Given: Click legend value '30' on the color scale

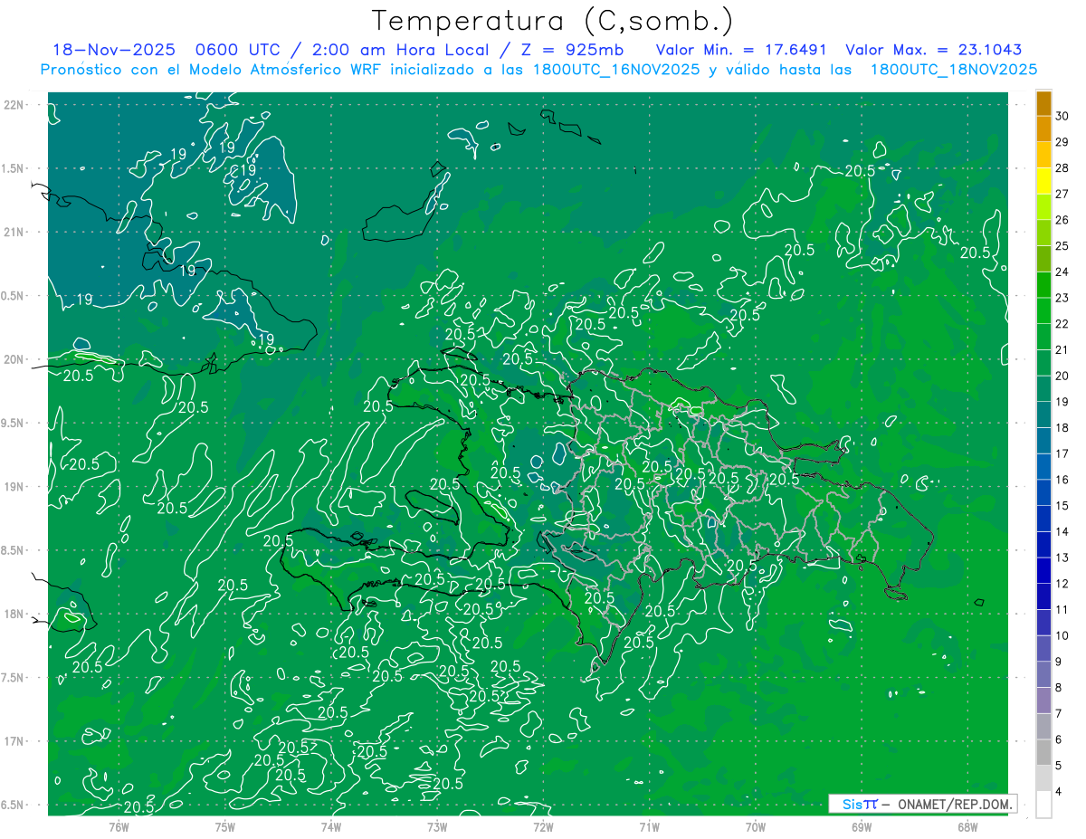Looking at the screenshot, I should [x=1062, y=116].
